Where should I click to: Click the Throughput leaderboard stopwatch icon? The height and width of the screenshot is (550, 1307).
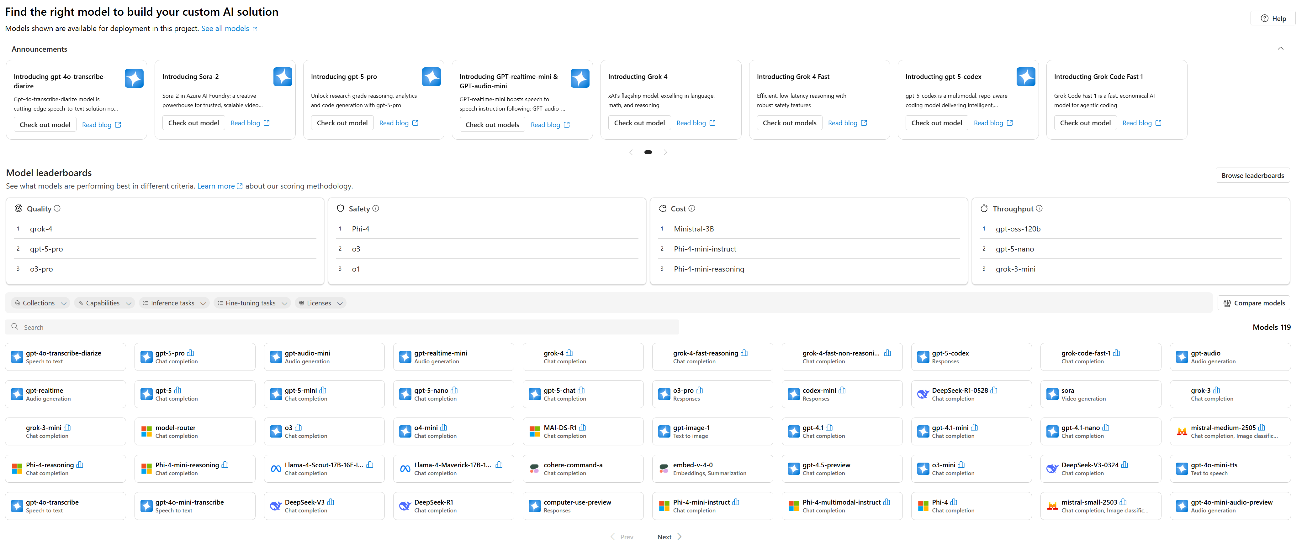coord(984,208)
